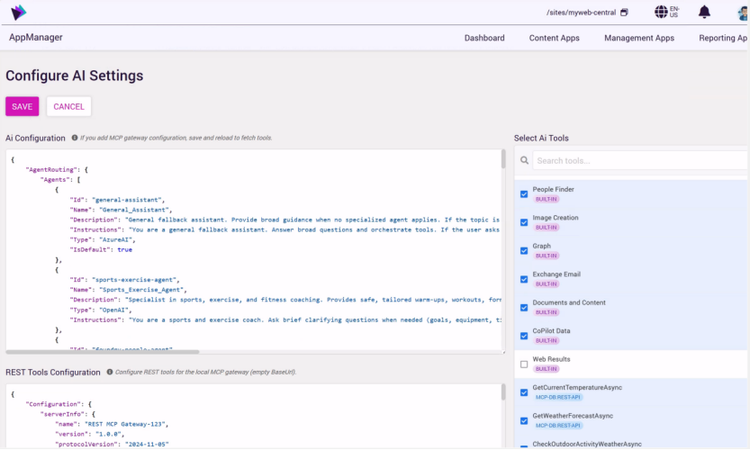The height and width of the screenshot is (450, 750).
Task: Click the "AzureAI" Type value
Action: [x=116, y=239]
